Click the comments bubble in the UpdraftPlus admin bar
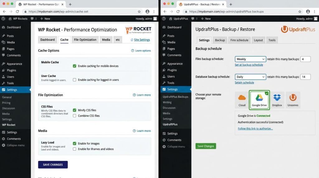The height and width of the screenshot is (178, 319). (x=193, y=19)
